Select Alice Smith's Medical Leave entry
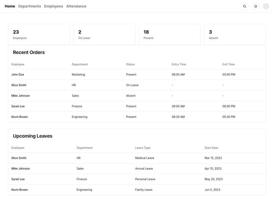This screenshot has height=203, width=274. [144, 158]
